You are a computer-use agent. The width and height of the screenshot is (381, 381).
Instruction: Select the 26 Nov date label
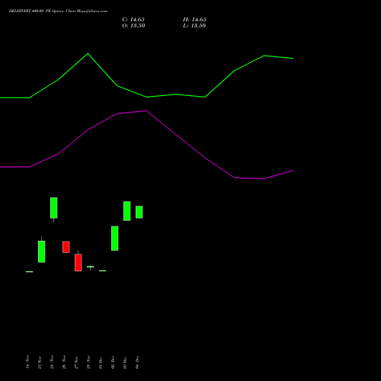pyautogui.click(x=64, y=362)
